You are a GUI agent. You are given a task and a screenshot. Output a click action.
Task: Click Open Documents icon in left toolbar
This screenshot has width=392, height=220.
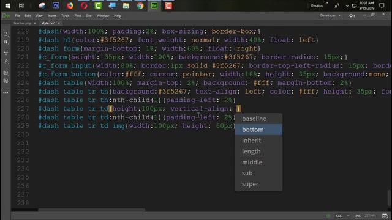6,34
